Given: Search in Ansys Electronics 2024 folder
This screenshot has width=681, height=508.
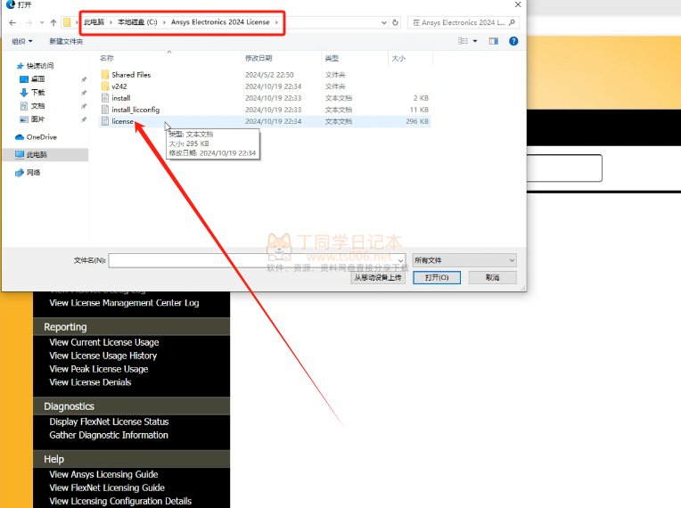Looking at the screenshot, I should point(463,22).
